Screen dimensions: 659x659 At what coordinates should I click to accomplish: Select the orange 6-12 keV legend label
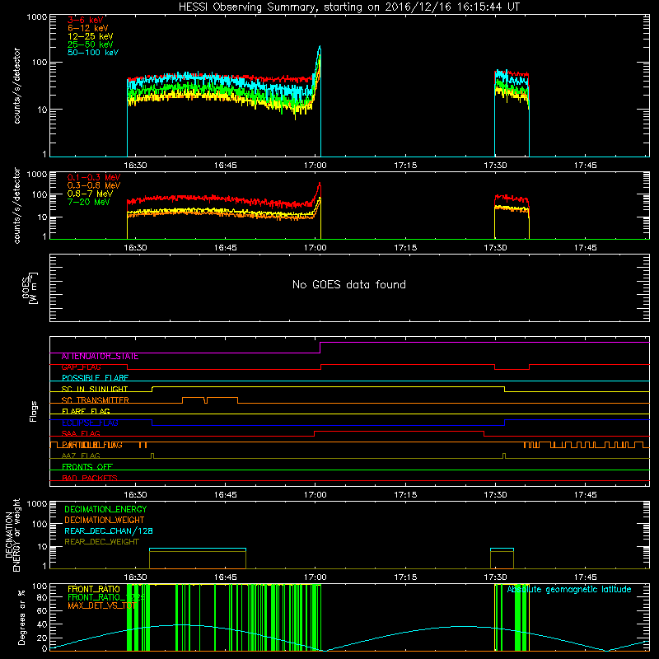88,28
